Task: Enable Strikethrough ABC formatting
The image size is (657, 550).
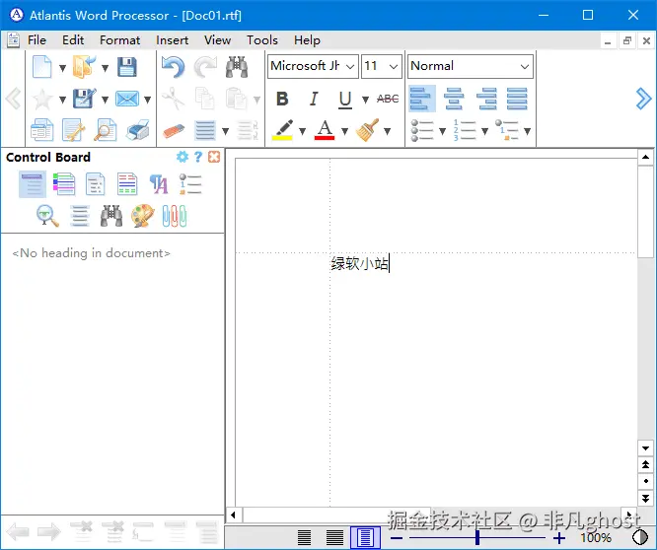Action: [388, 99]
